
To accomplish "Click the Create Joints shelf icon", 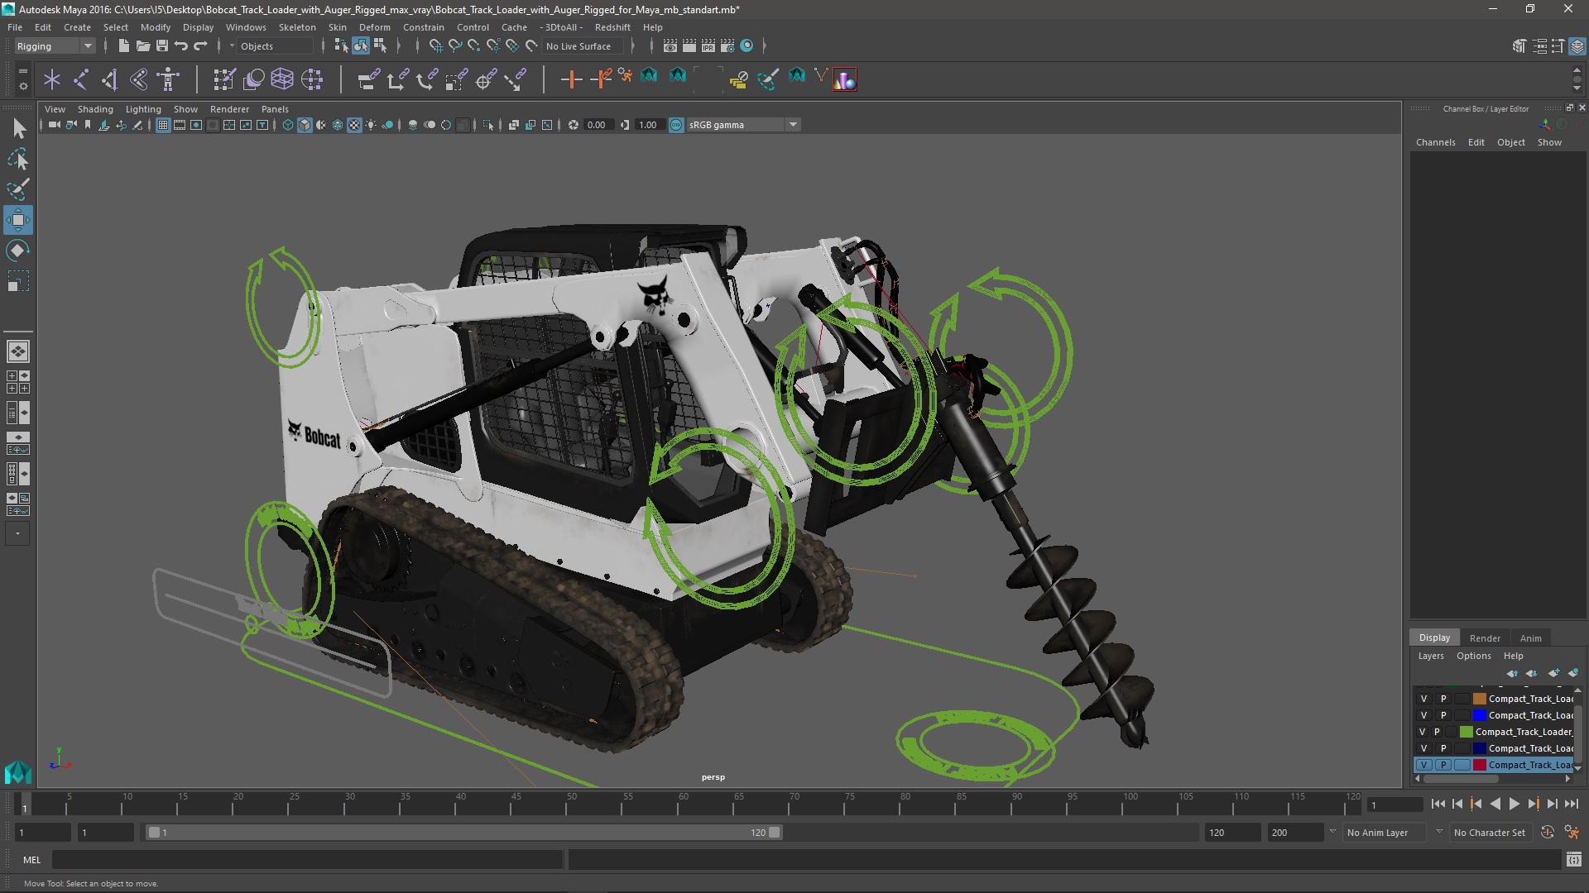I will [x=81, y=79].
